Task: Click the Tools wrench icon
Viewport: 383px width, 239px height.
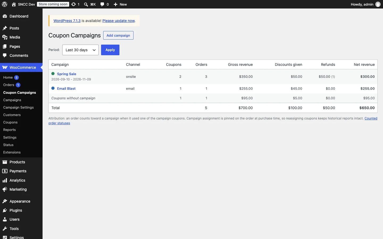Action: click(5, 229)
